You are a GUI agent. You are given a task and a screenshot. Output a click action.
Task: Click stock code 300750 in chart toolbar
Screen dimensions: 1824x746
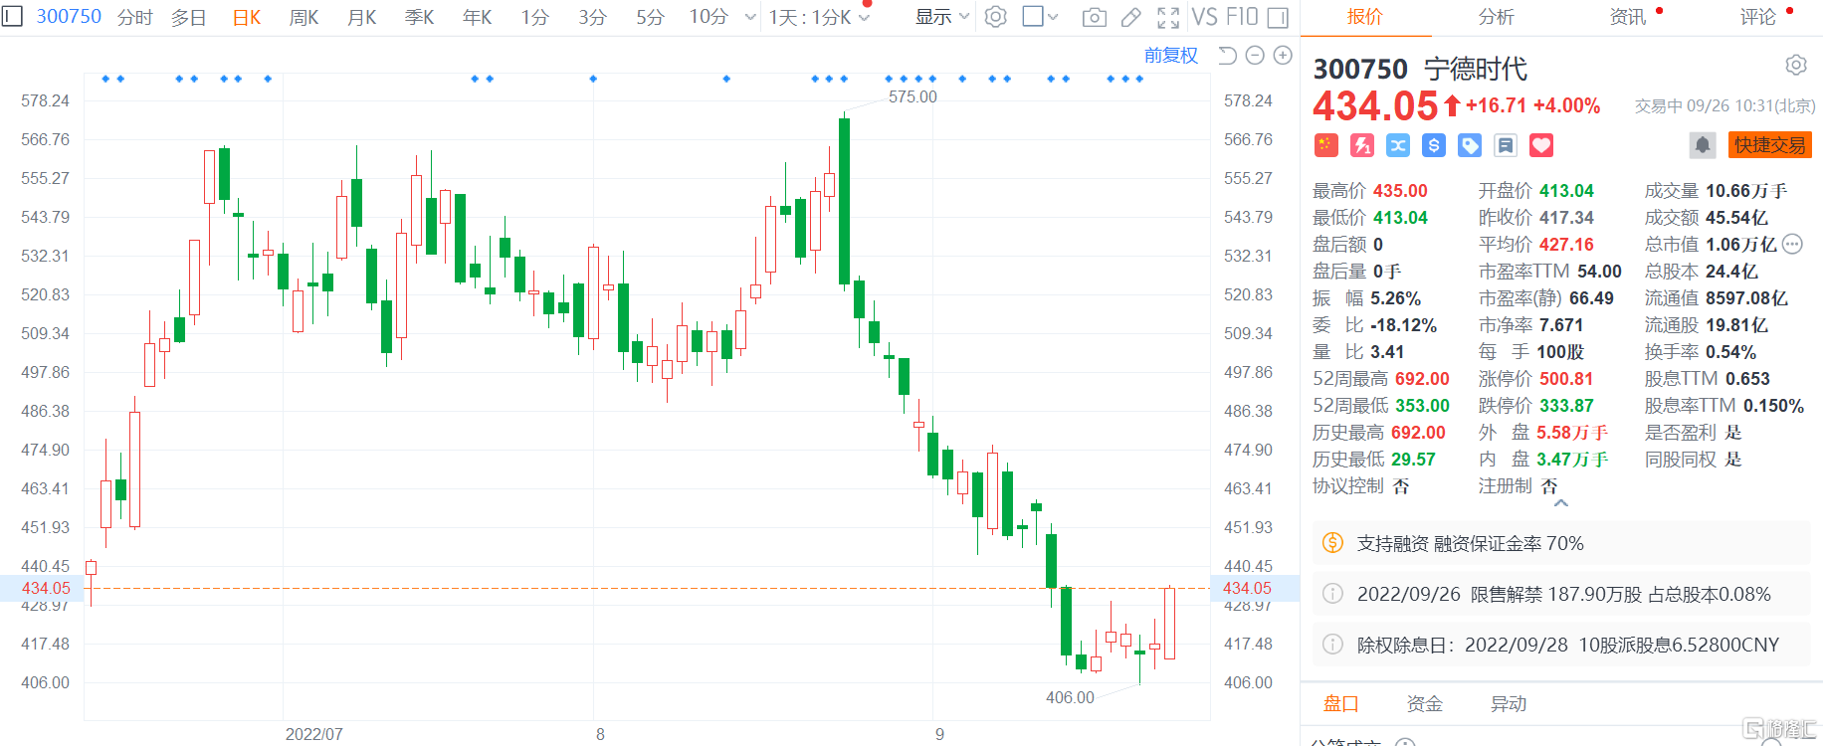point(69,17)
